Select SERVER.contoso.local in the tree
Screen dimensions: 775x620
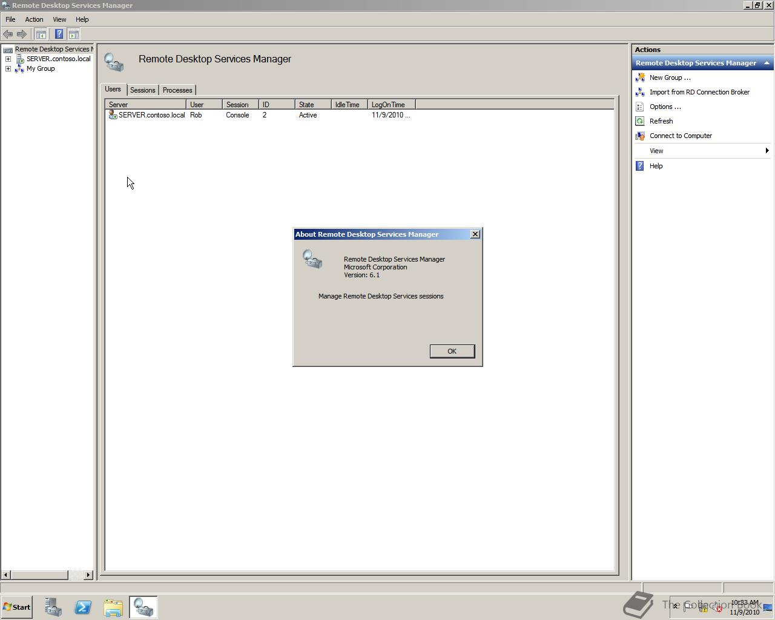[x=58, y=59]
